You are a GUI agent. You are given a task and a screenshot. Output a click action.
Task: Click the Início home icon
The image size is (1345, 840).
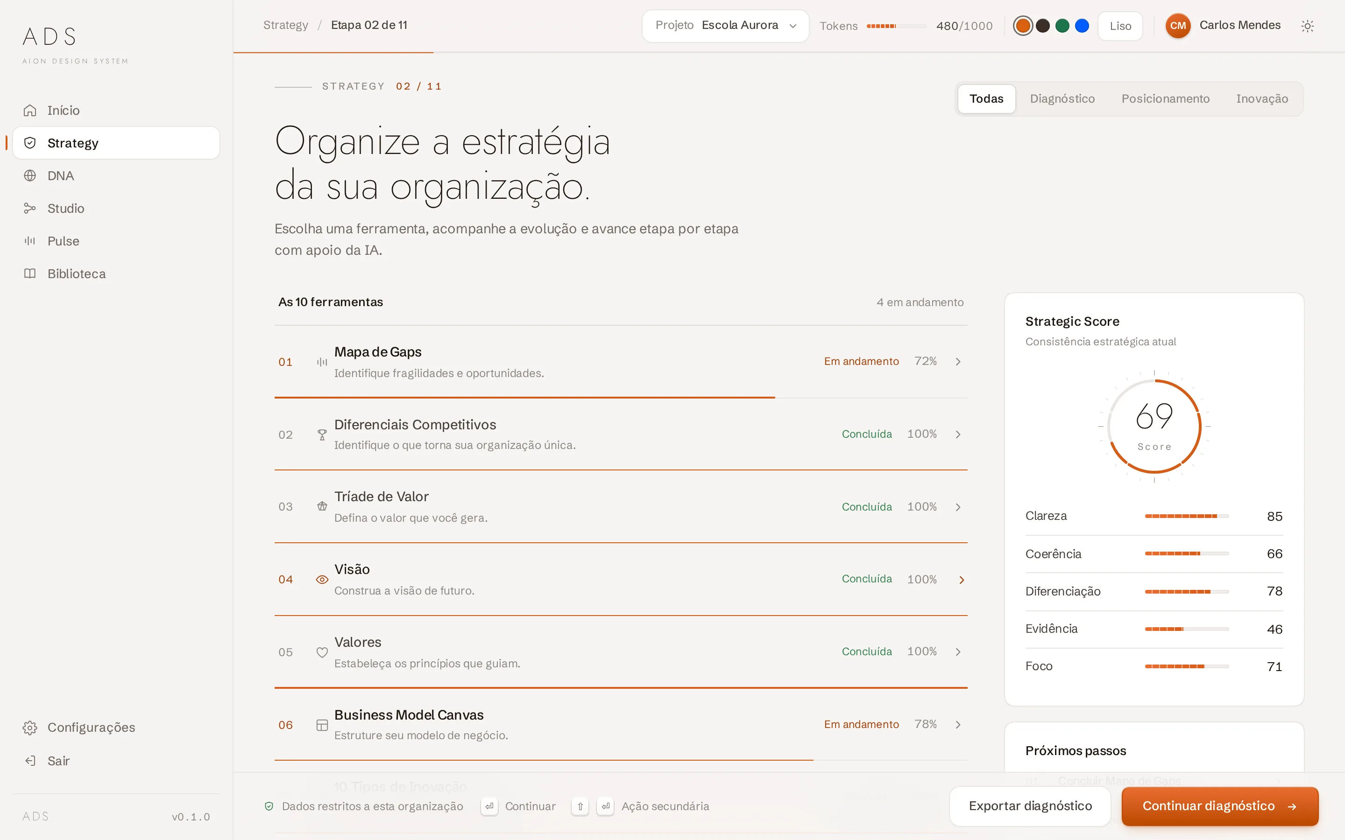[x=30, y=111]
